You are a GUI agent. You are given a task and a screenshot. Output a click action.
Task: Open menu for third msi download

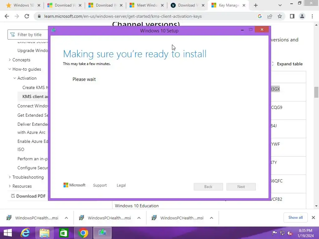(x=212, y=218)
